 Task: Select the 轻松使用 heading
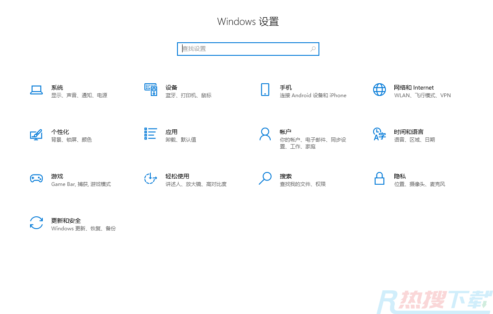177,176
